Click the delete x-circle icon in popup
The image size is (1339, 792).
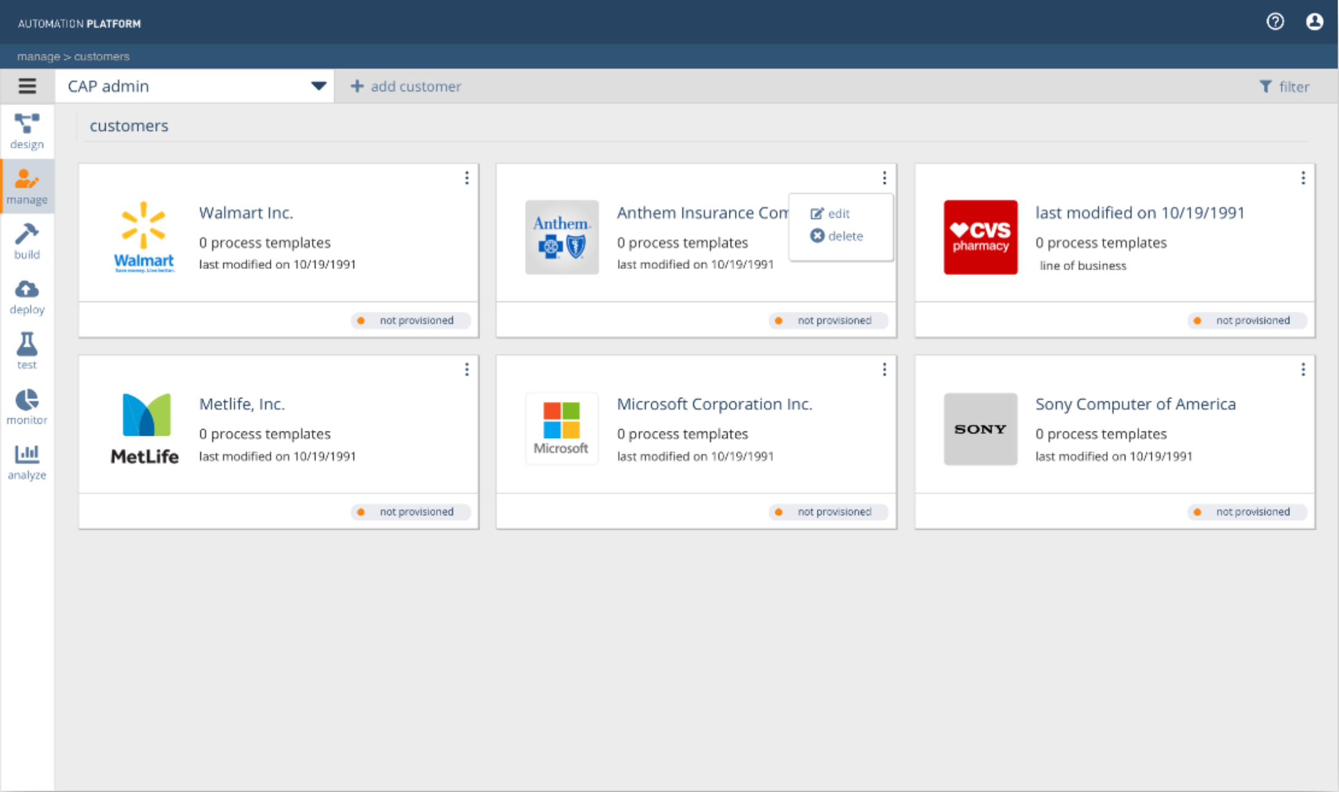click(x=817, y=235)
